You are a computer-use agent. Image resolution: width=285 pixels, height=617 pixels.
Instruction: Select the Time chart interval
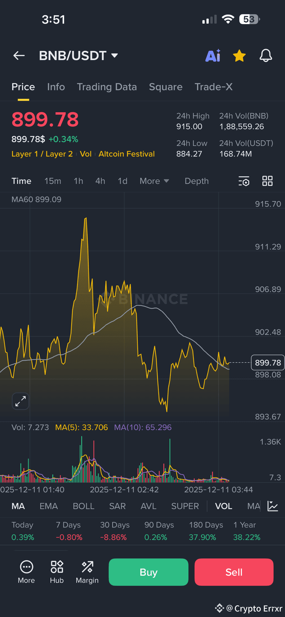pos(21,181)
